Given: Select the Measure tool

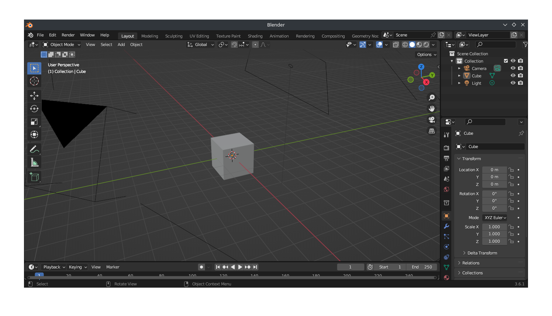Looking at the screenshot, I should tap(34, 162).
